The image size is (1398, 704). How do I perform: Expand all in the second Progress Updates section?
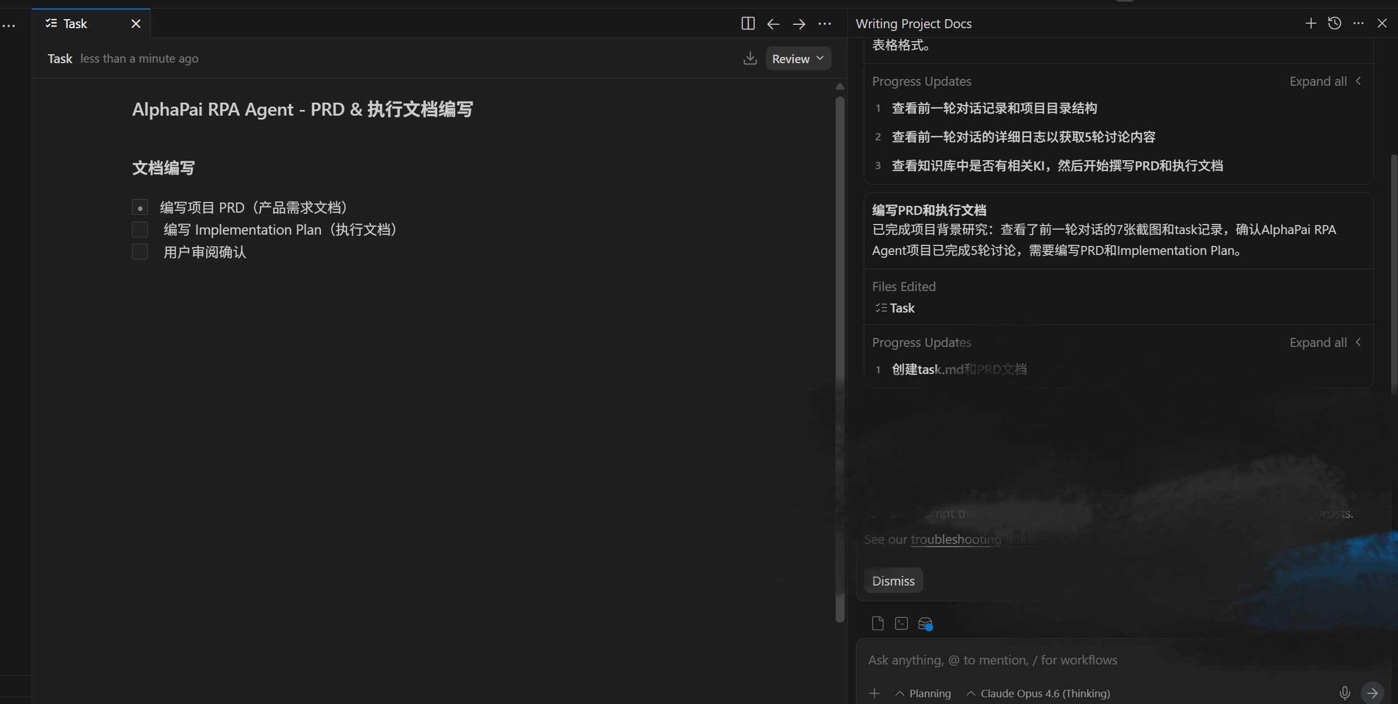(1325, 342)
